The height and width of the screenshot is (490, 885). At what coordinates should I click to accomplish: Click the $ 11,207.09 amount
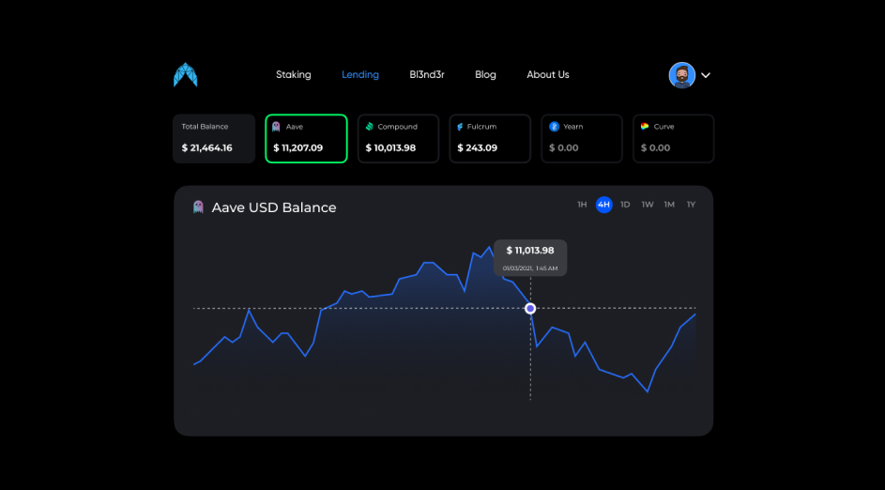point(298,148)
